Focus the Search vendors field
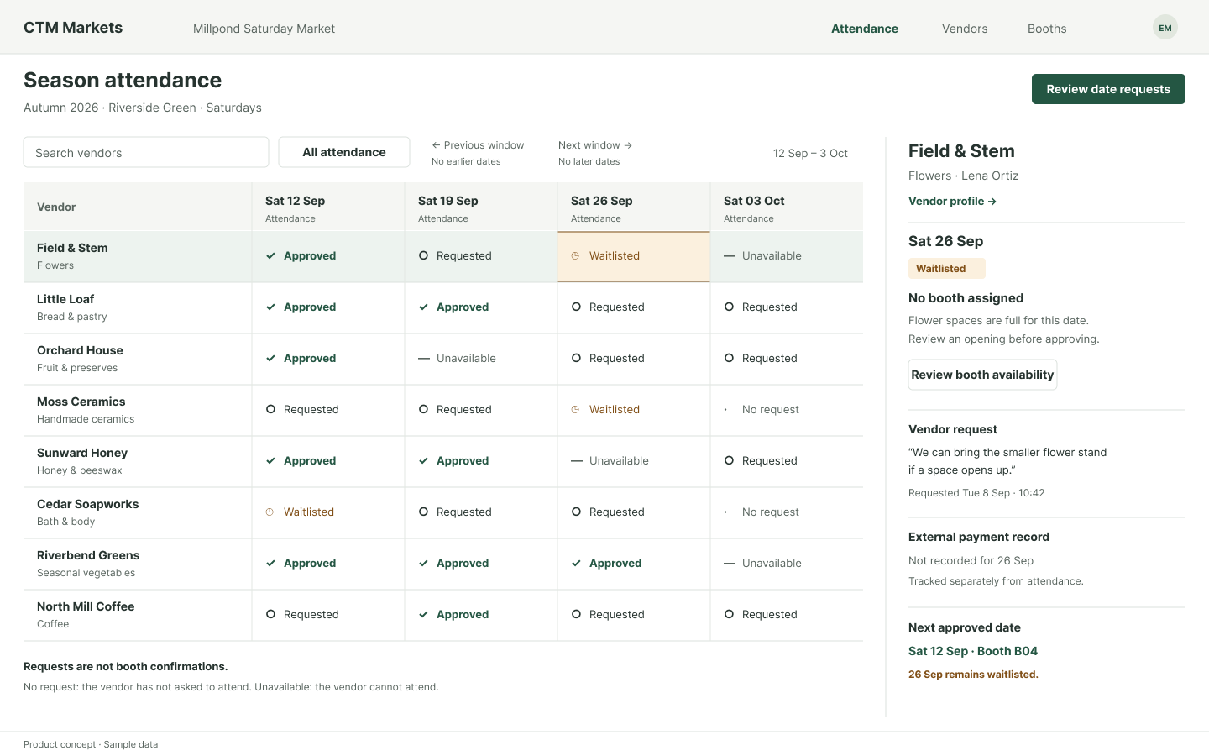The width and height of the screenshot is (1209, 756). 146,152
